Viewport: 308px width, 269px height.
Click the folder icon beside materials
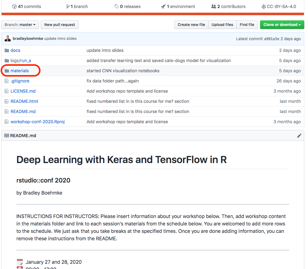click(x=7, y=71)
